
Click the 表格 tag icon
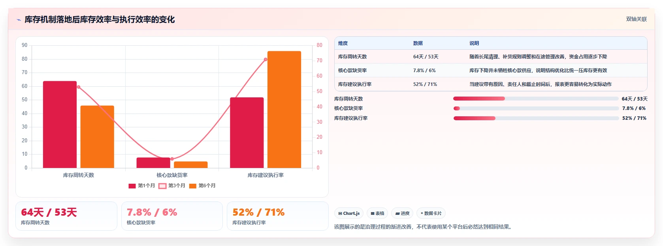point(372,213)
